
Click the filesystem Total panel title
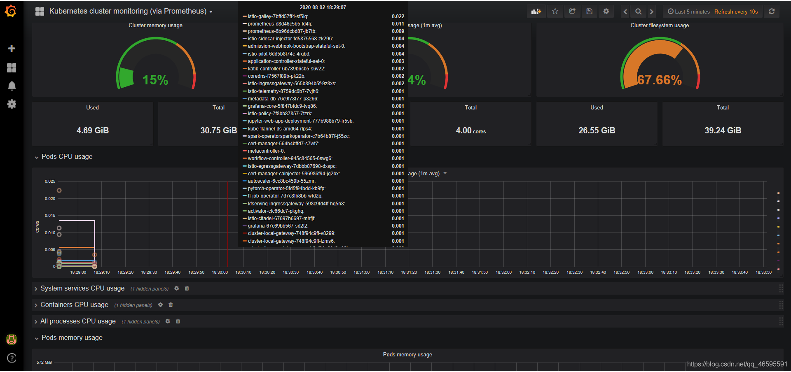point(723,108)
